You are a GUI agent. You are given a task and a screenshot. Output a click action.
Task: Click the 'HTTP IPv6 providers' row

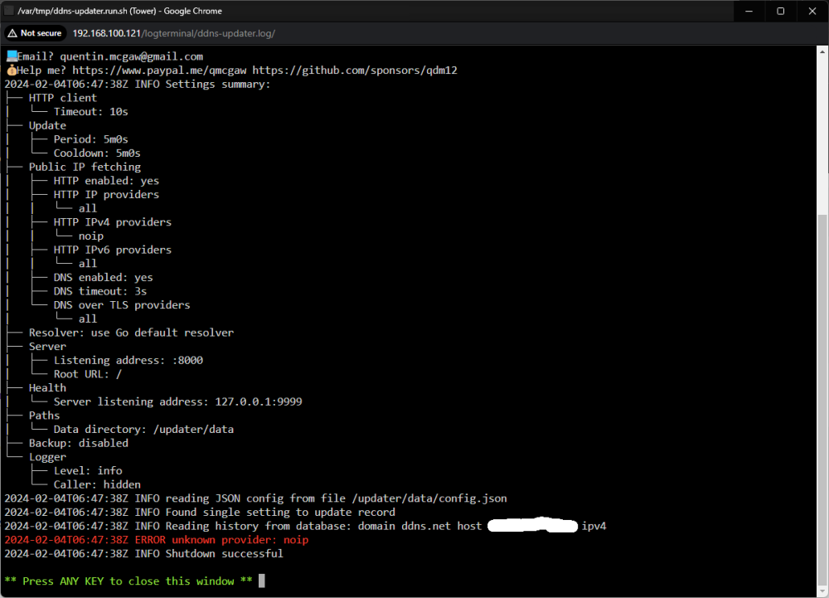(x=113, y=250)
